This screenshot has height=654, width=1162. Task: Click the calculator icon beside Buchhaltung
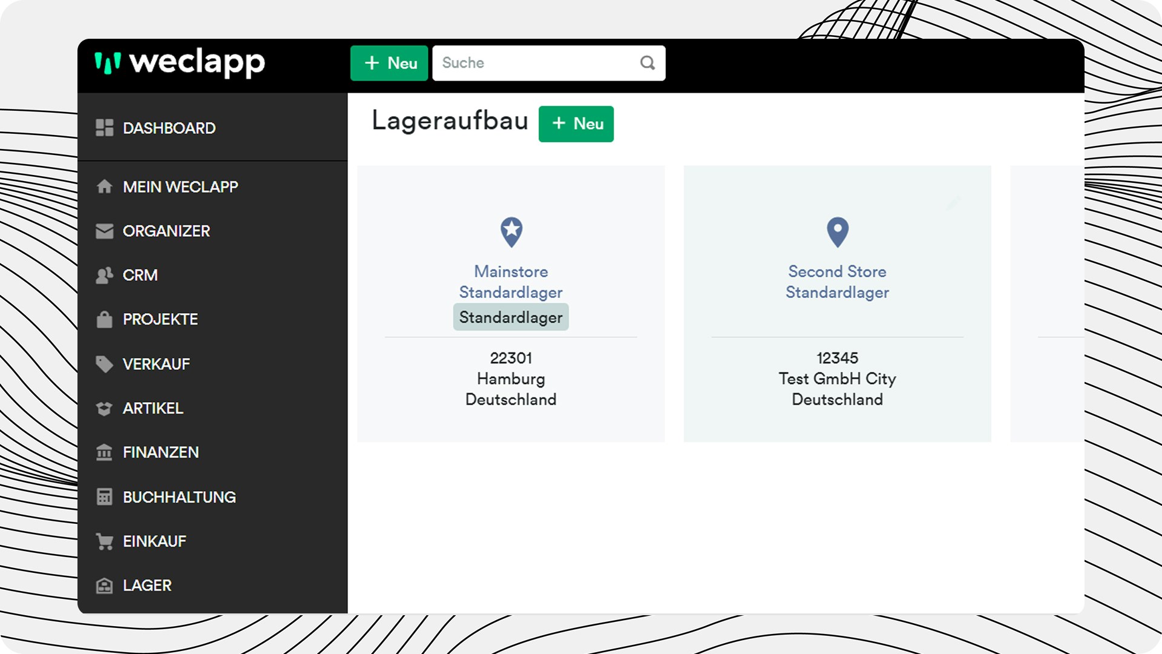pyautogui.click(x=104, y=497)
